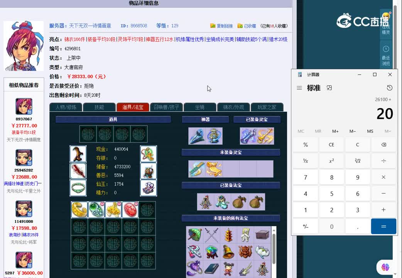Click calculator M+ memory add
Screen dimensions: 402x278
(x=335, y=131)
